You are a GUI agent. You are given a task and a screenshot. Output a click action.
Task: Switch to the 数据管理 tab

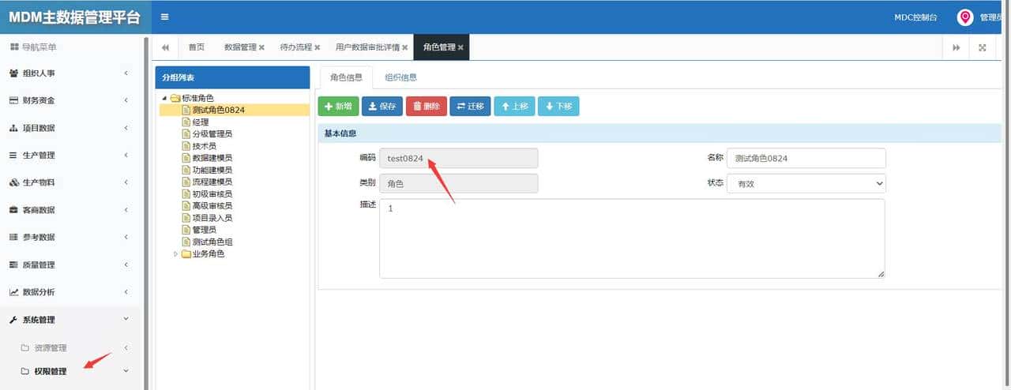pyautogui.click(x=240, y=47)
